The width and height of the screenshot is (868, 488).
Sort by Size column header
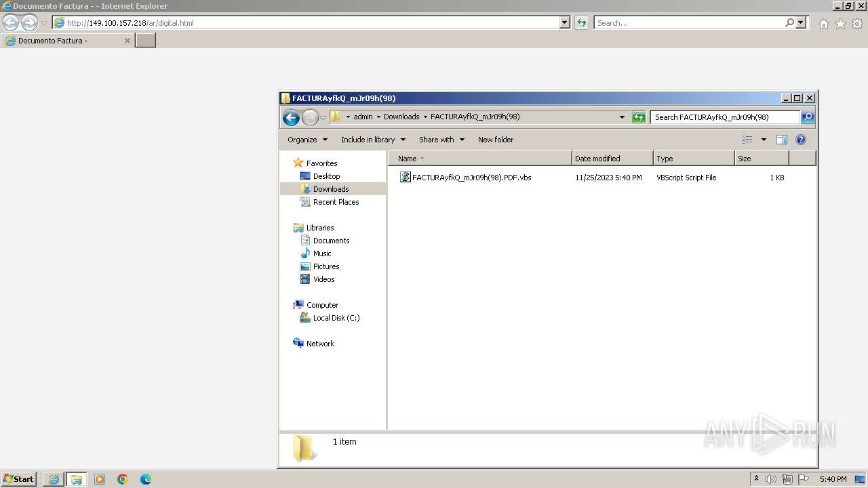tap(762, 159)
